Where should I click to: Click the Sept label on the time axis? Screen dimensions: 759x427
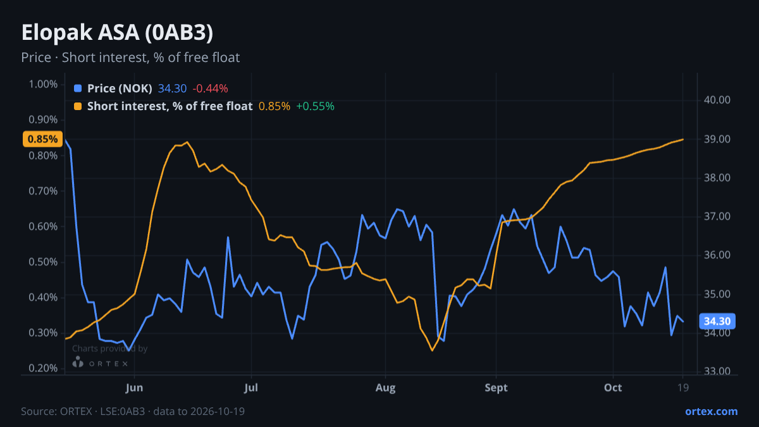pos(497,388)
